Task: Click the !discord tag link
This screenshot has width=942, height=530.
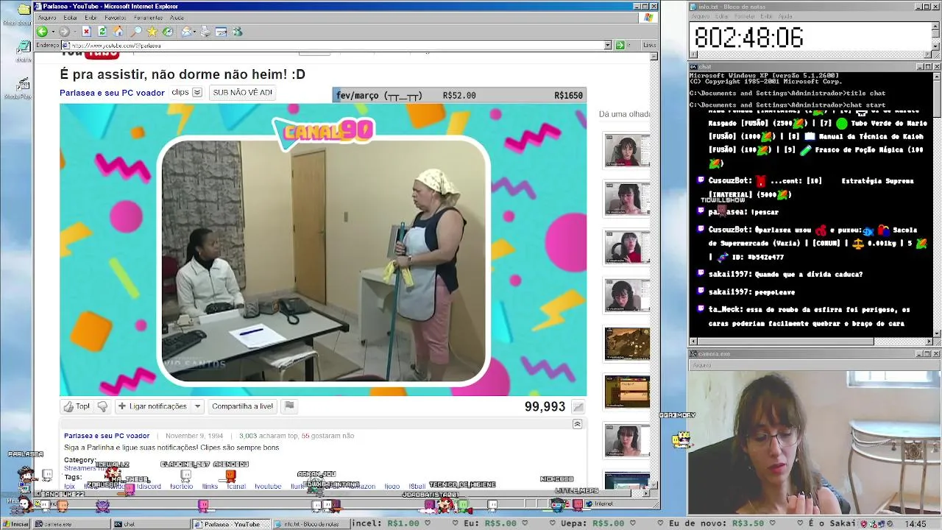Action: pyautogui.click(x=149, y=487)
